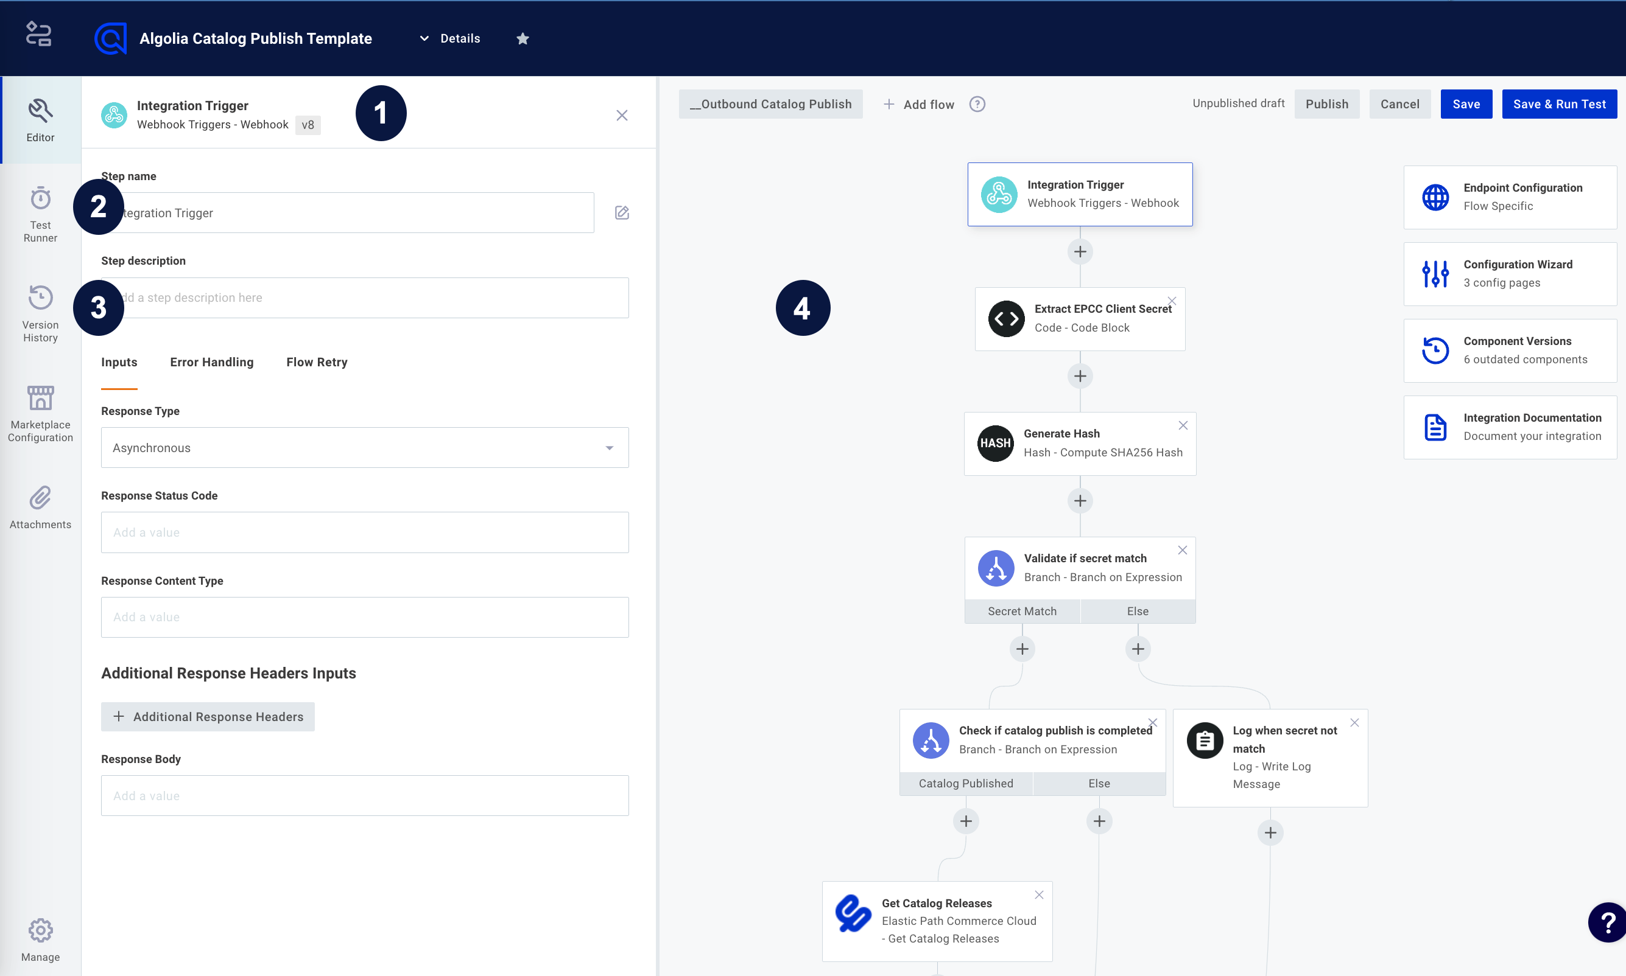Add Additional Response Headers

208,716
